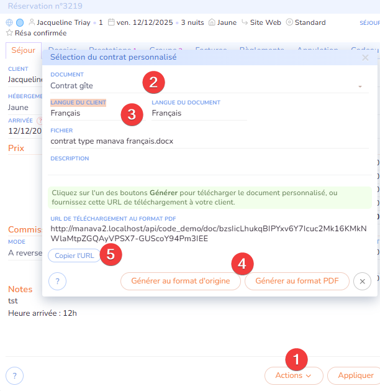
Task: Click Générer au format PDF
Action: tap(297, 281)
